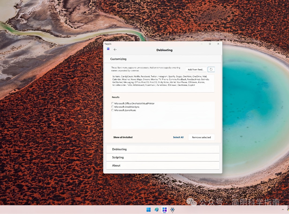Screen dimensions: 289x214
Task: Click the Show all installed link
Action: 123,137
